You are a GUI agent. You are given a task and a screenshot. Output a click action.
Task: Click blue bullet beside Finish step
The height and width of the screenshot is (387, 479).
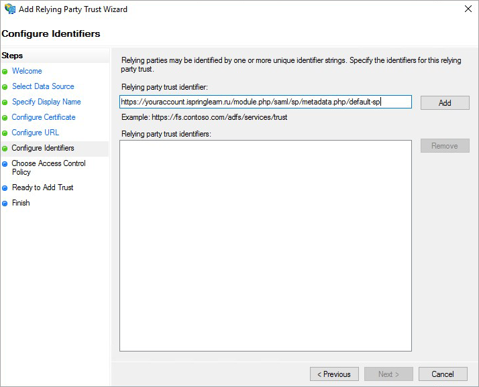tap(5, 204)
